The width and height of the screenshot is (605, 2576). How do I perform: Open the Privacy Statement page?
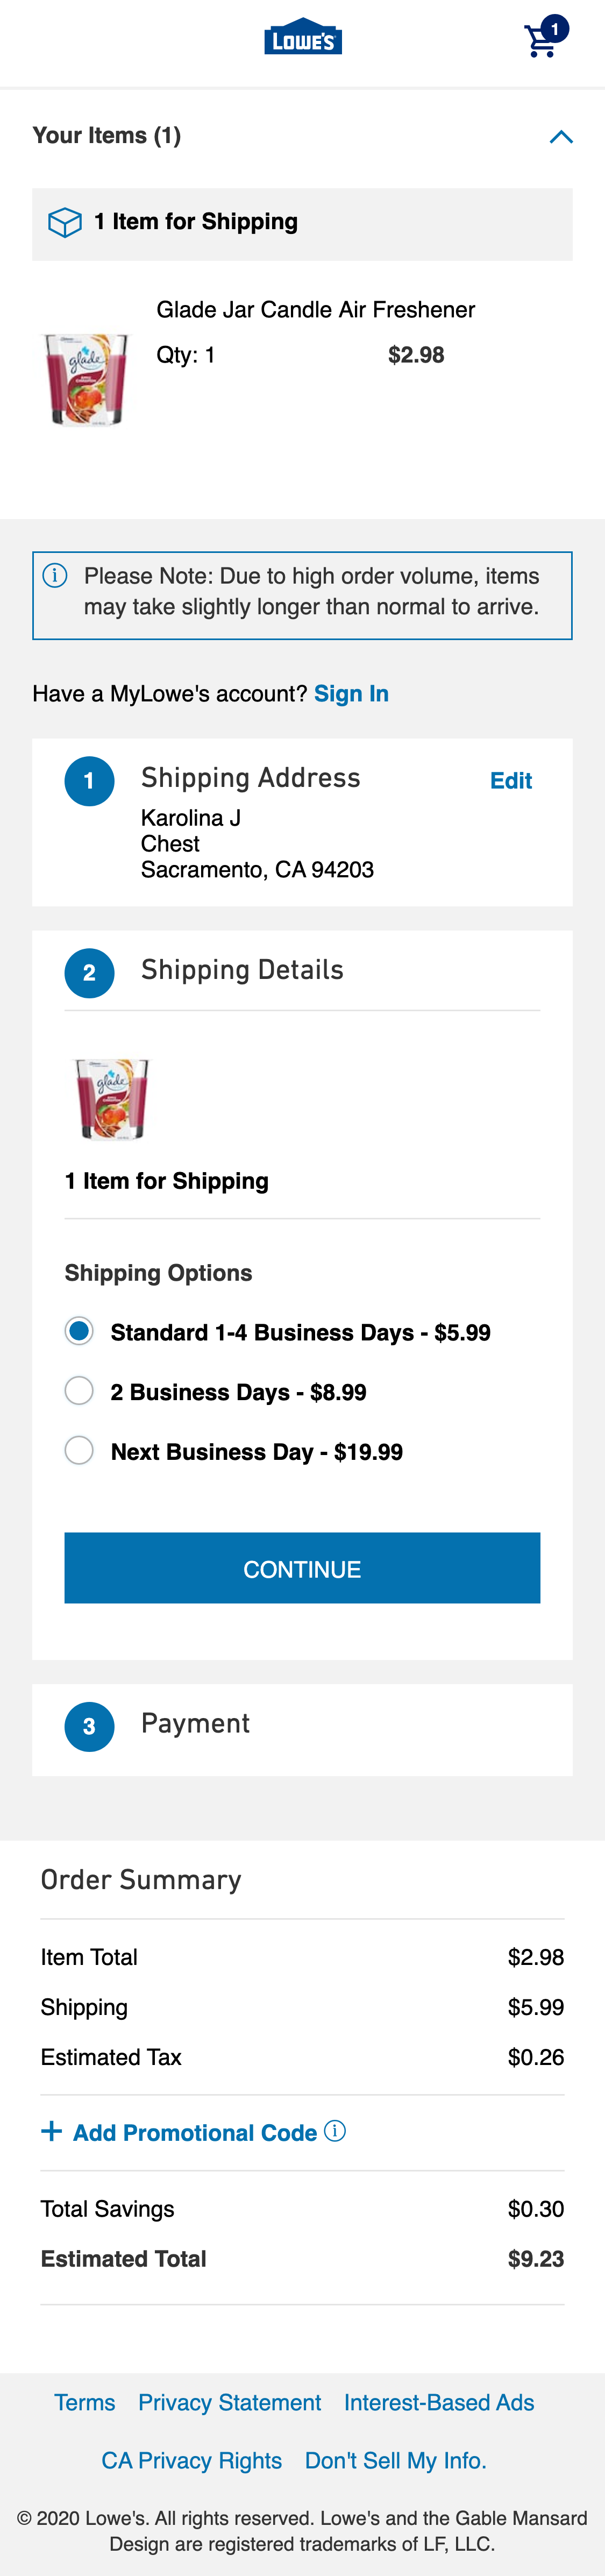click(x=229, y=2402)
